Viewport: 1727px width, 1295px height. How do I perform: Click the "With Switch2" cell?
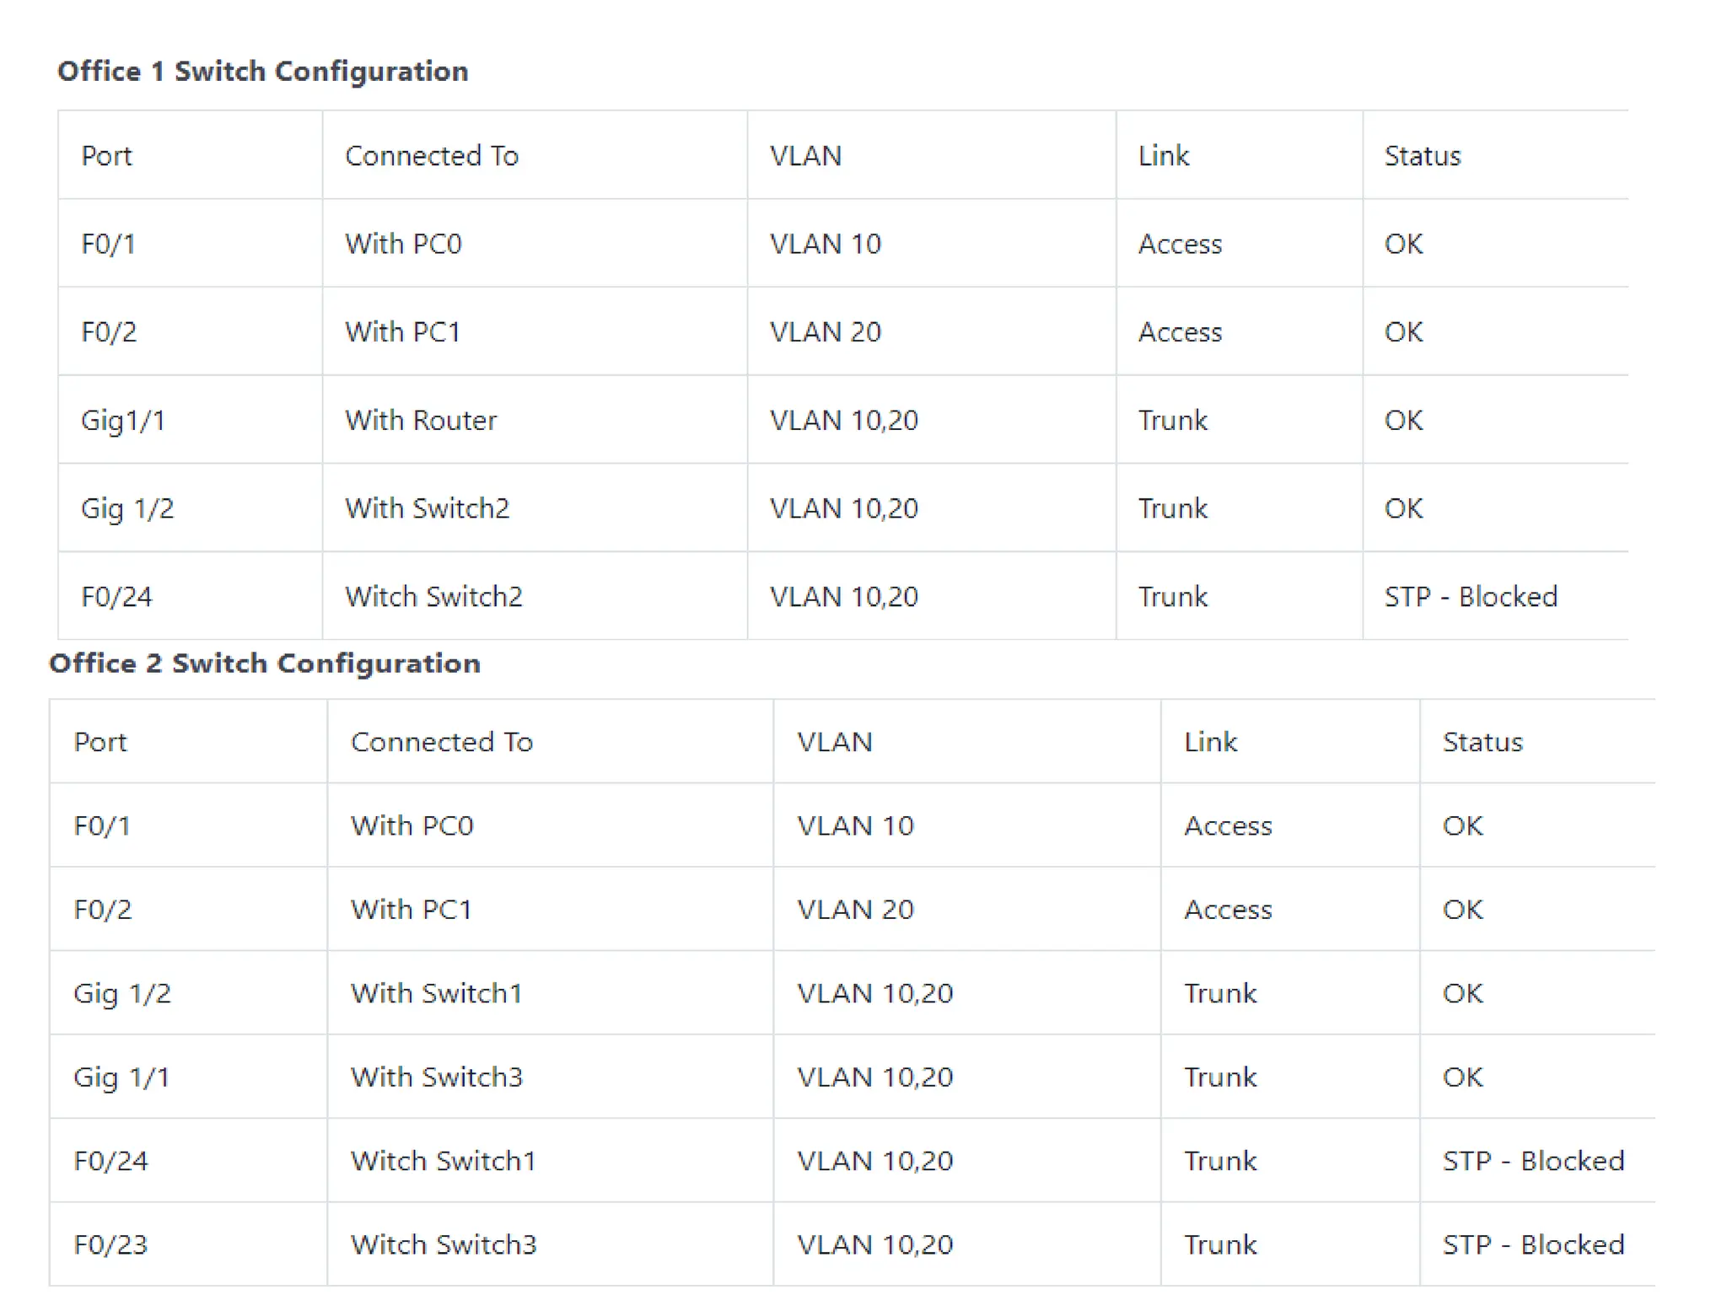click(x=427, y=508)
